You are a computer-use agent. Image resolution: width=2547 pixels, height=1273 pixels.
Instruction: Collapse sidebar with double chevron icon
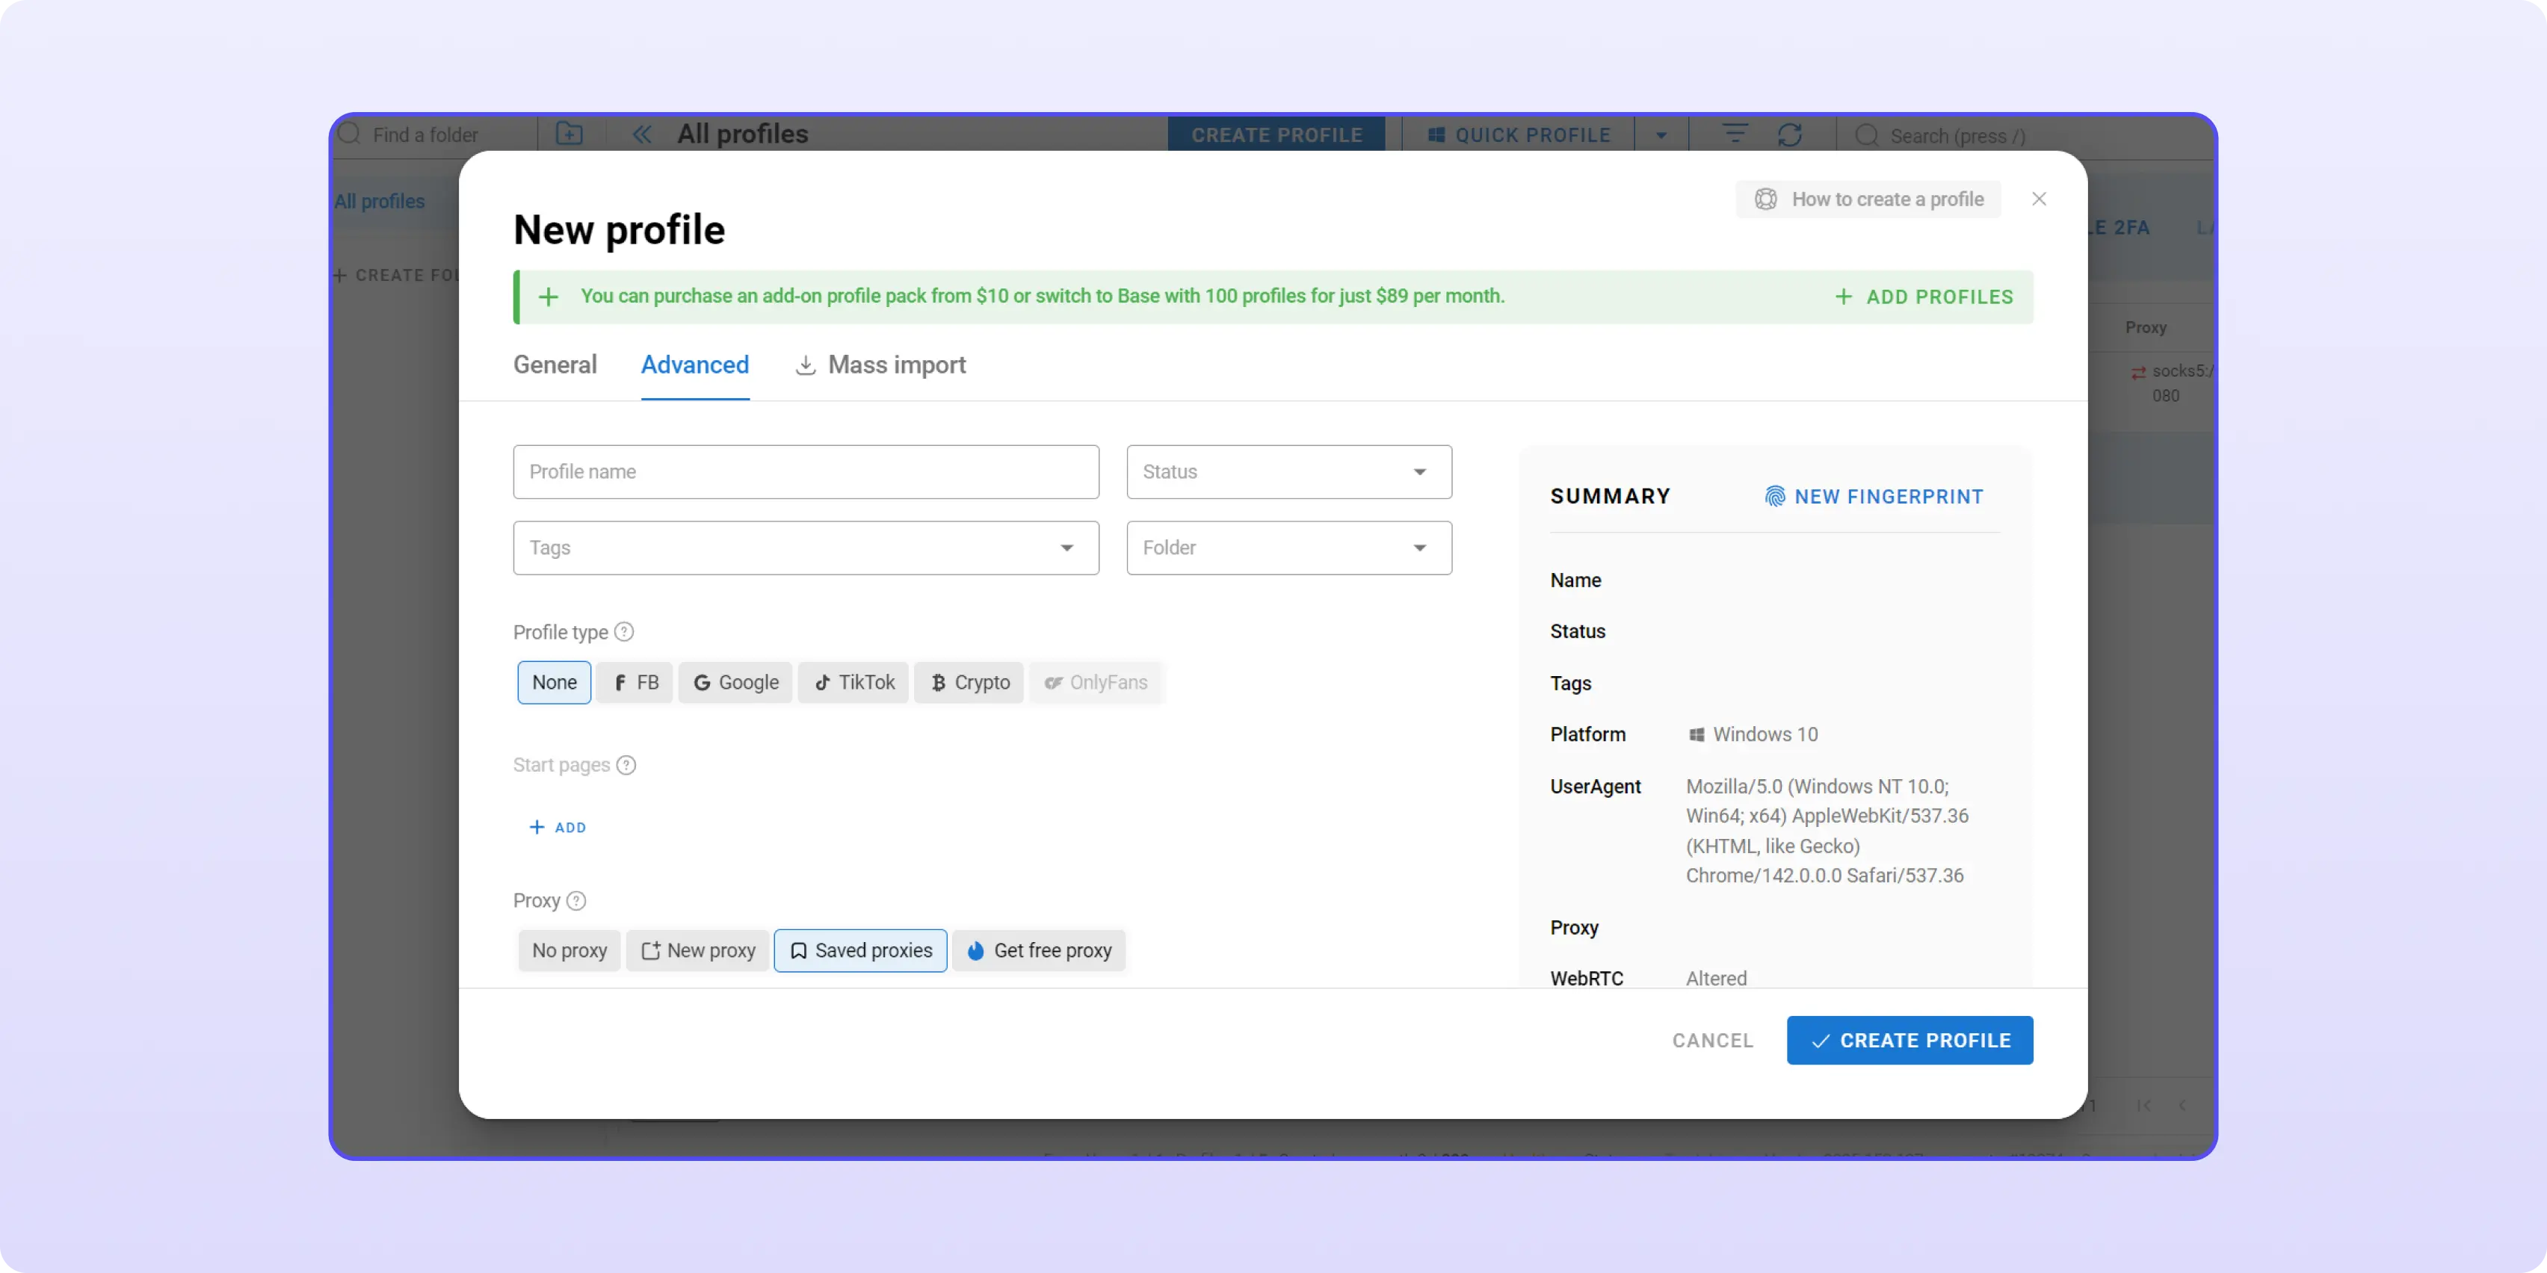pos(642,134)
